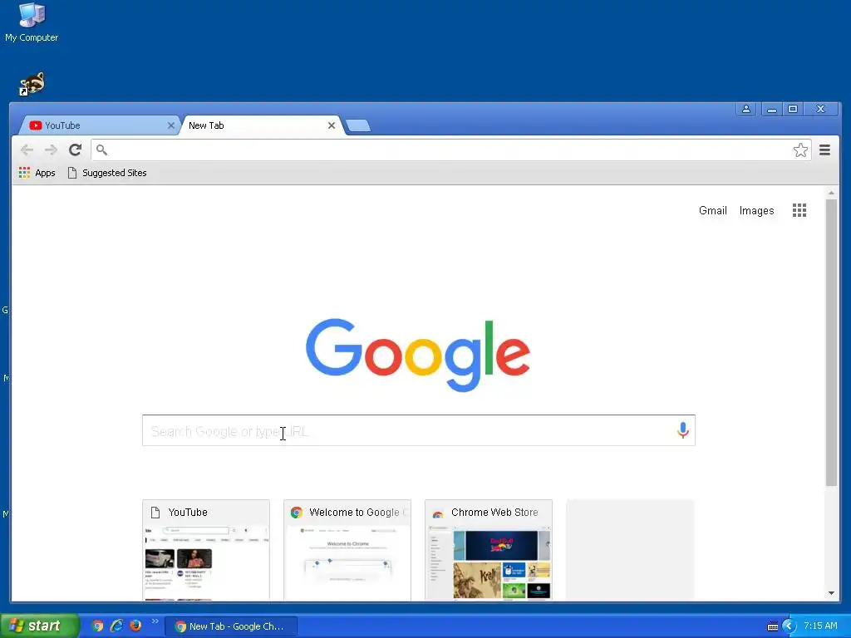
Task: Select the New Tab tab
Action: [260, 125]
